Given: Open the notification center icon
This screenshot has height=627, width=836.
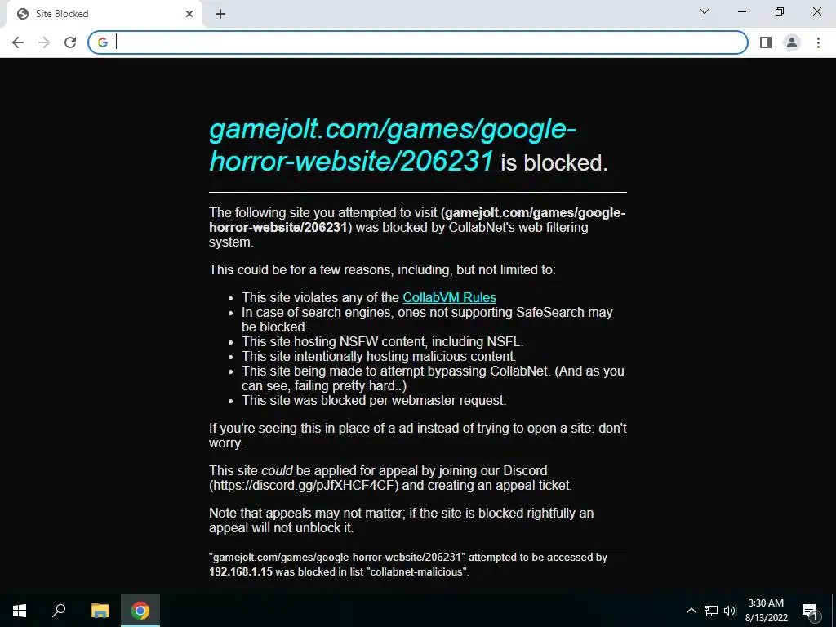Looking at the screenshot, I should tap(810, 611).
